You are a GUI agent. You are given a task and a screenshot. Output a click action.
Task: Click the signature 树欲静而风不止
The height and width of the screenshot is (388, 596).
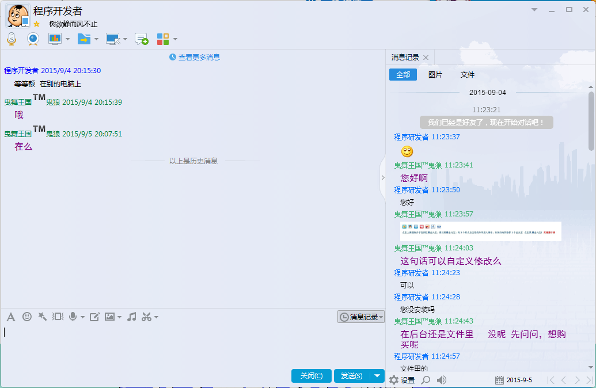tap(73, 24)
